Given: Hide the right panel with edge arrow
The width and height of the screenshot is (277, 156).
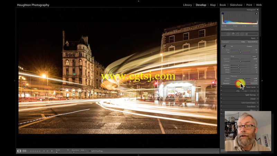Looking at the screenshot, I should (x=262, y=80).
